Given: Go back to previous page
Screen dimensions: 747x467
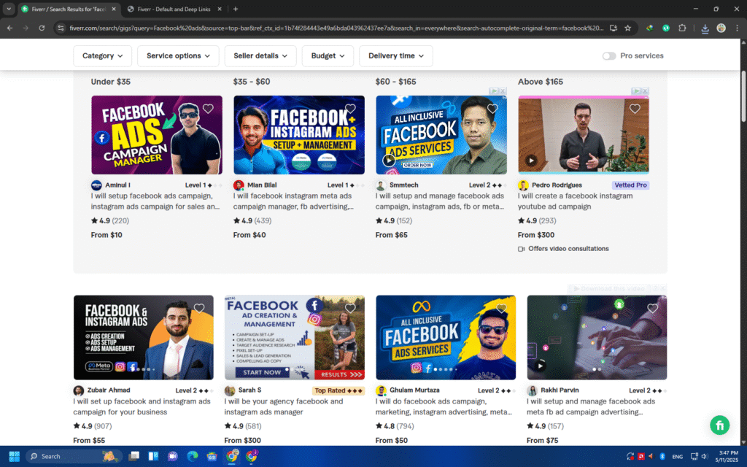Looking at the screenshot, I should coord(9,28).
